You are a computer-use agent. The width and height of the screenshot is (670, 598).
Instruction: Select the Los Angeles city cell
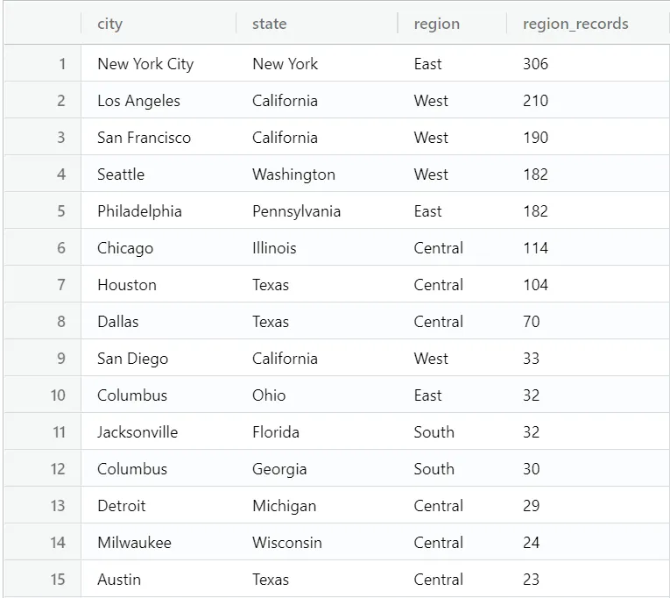[x=138, y=101]
